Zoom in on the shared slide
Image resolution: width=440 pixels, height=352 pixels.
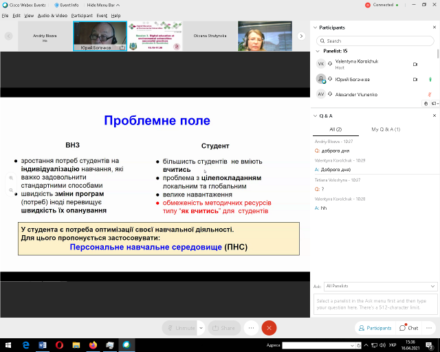click(11, 178)
